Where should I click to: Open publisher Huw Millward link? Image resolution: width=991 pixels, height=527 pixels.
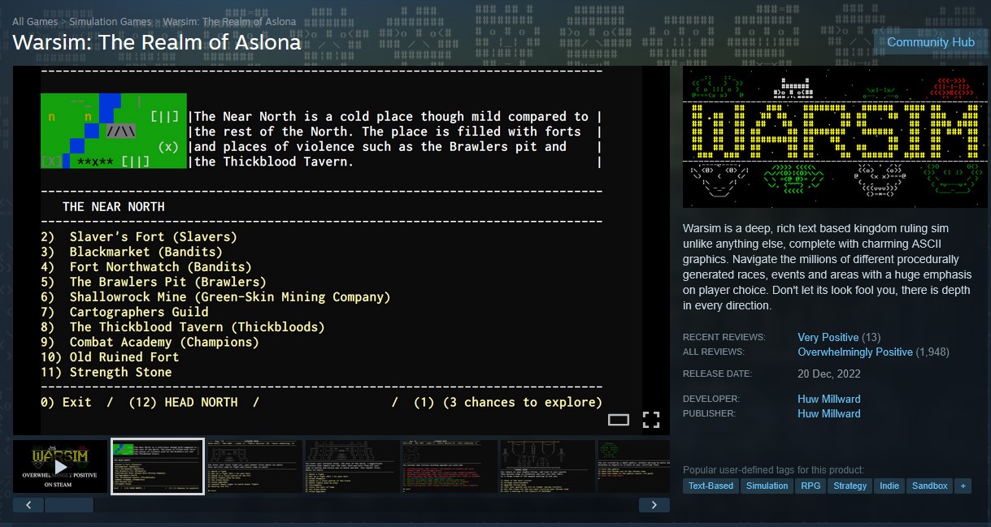coord(829,413)
